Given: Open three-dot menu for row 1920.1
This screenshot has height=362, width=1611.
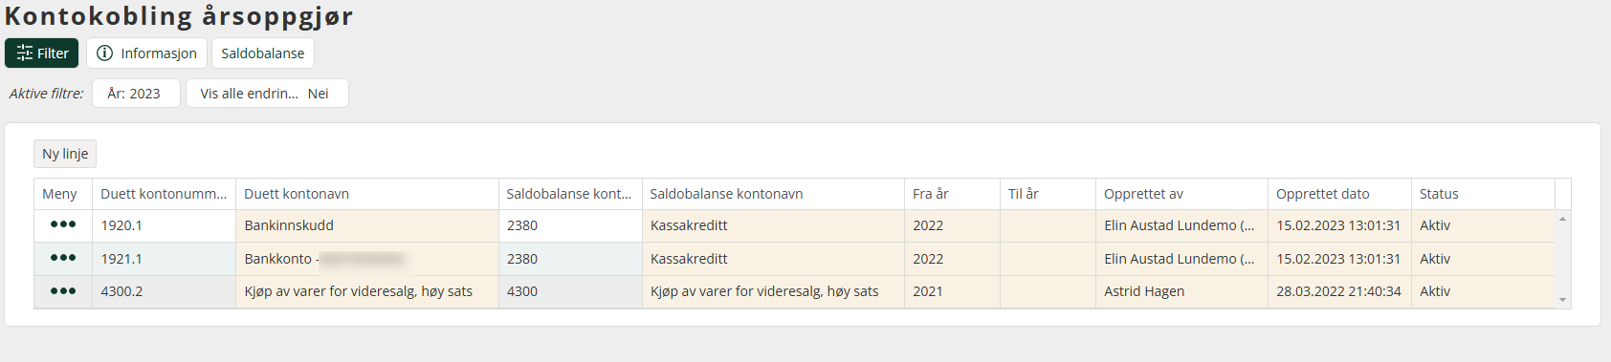Looking at the screenshot, I should (63, 225).
